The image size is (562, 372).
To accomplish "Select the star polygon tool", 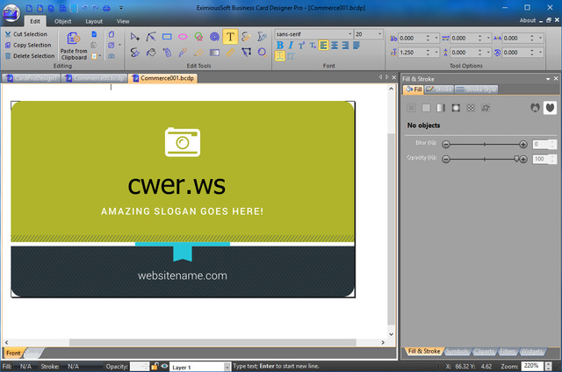I will pyautogui.click(x=198, y=37).
